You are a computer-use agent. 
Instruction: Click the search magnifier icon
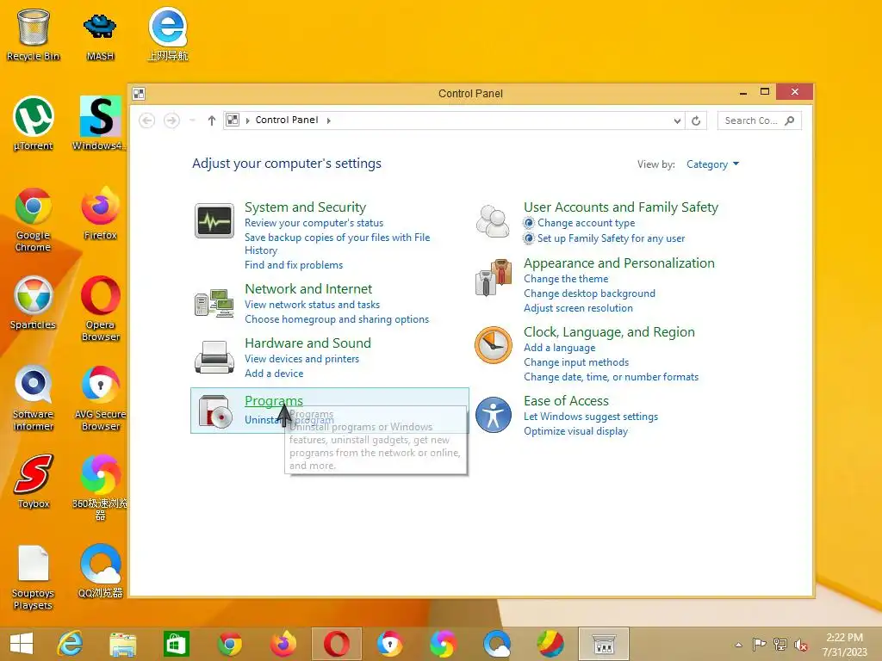click(789, 120)
